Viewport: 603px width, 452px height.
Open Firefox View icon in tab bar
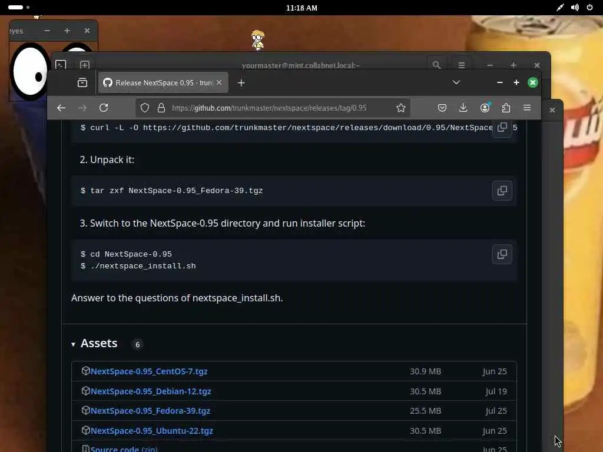tap(82, 82)
